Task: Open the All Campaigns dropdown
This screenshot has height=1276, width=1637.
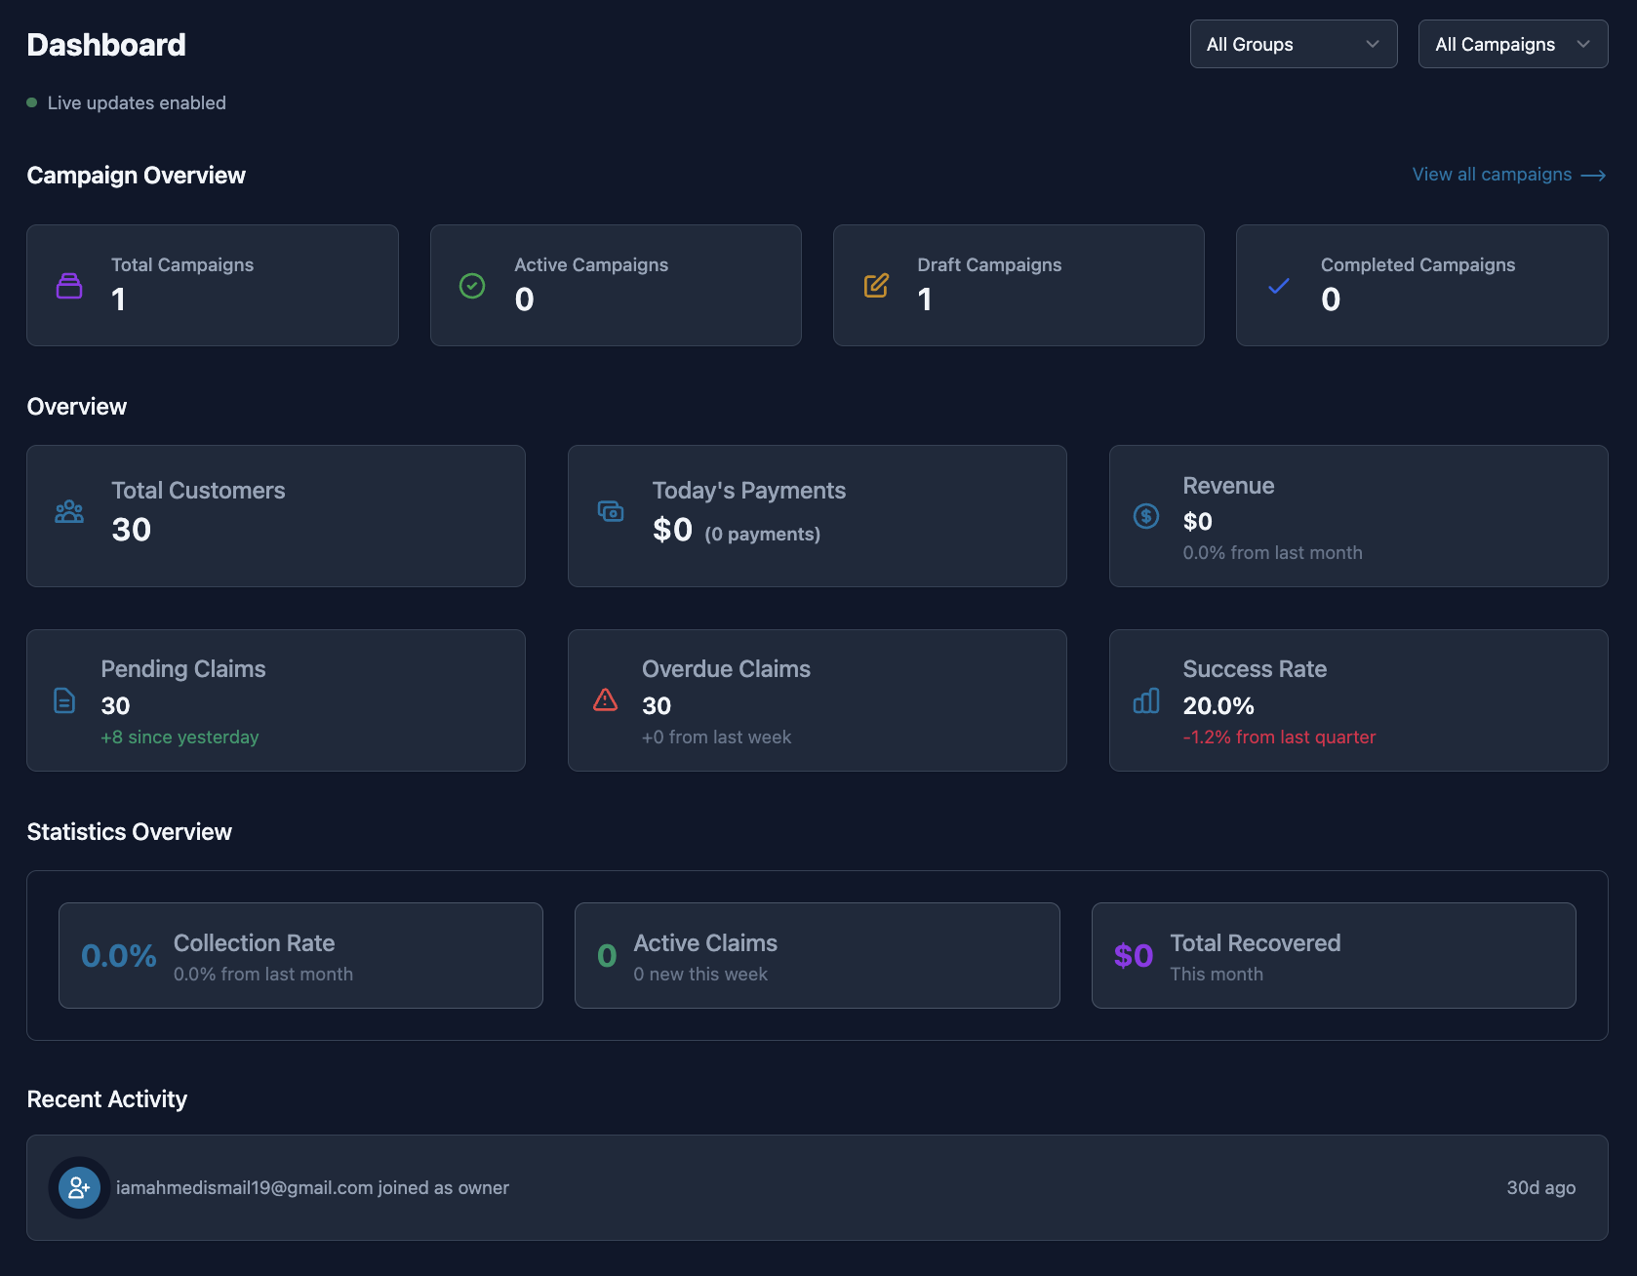Action: (x=1511, y=44)
